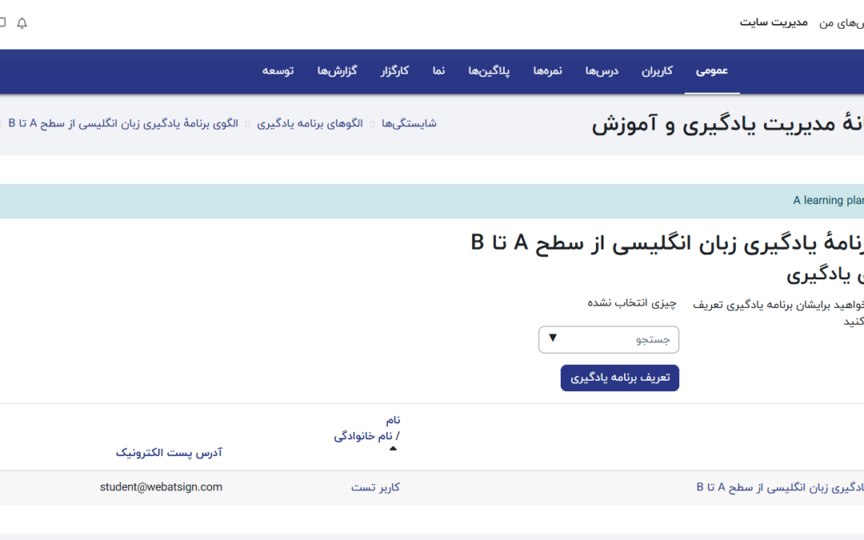Select the نما tab

click(x=438, y=71)
